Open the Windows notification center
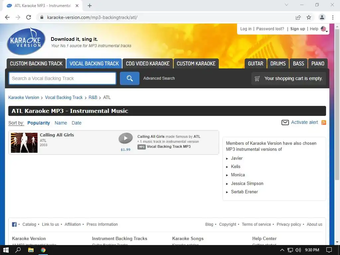Viewport: 340px width, 255px height. point(329,250)
